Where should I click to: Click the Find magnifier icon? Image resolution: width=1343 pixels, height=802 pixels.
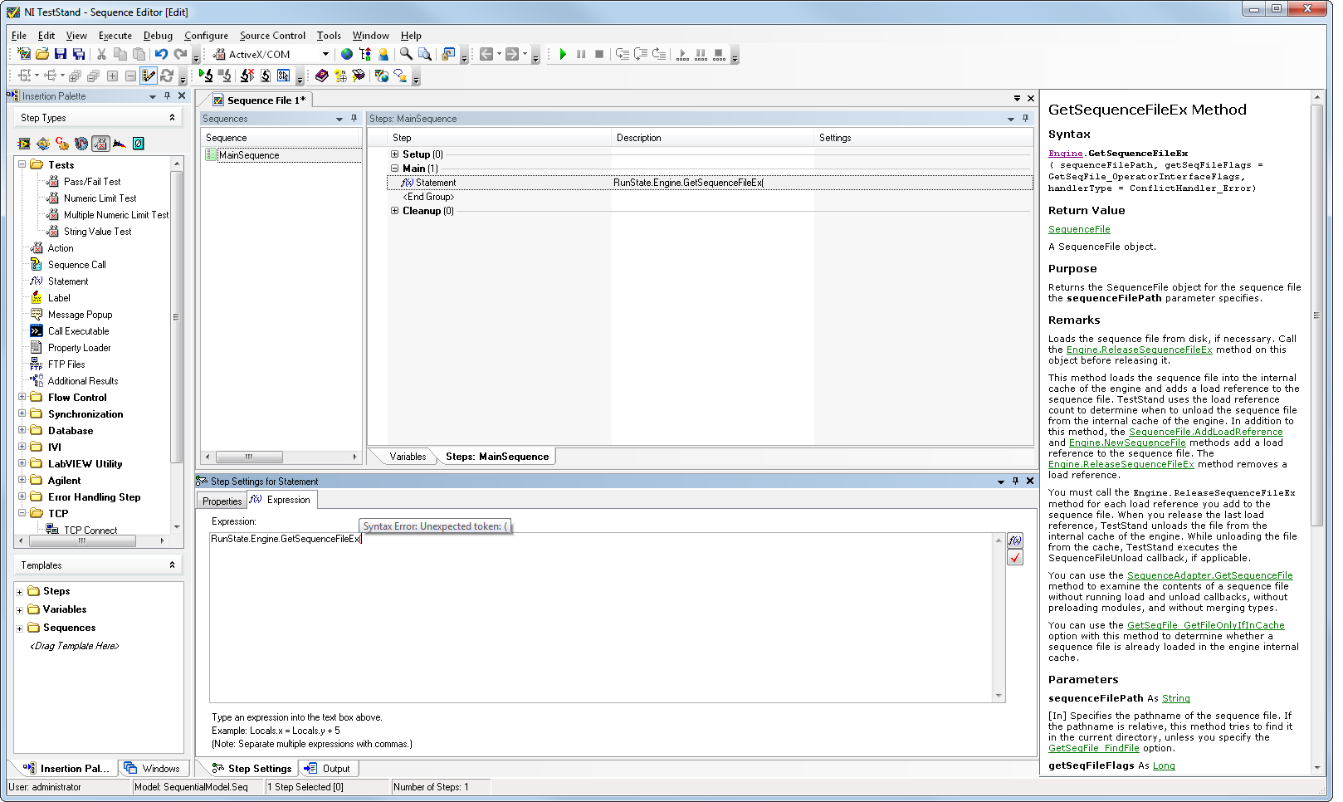(406, 54)
